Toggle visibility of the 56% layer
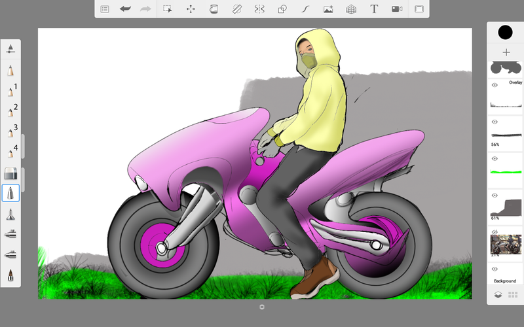524x327 pixels. tap(495, 122)
